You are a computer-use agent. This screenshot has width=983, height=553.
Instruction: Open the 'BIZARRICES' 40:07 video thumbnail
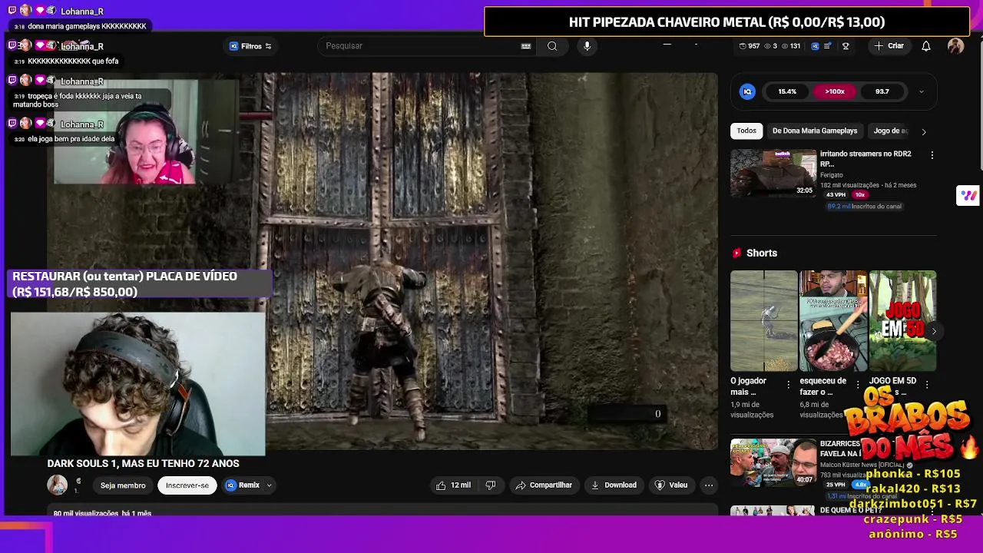773,462
